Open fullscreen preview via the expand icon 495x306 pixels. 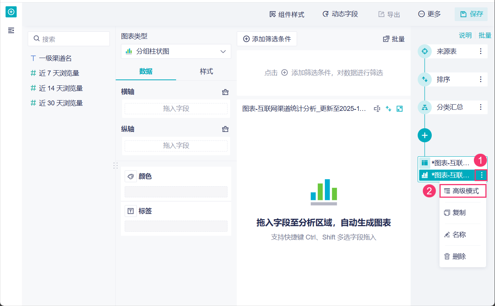400,108
